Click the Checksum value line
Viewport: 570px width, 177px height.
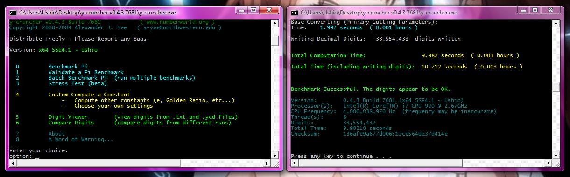point(369,134)
